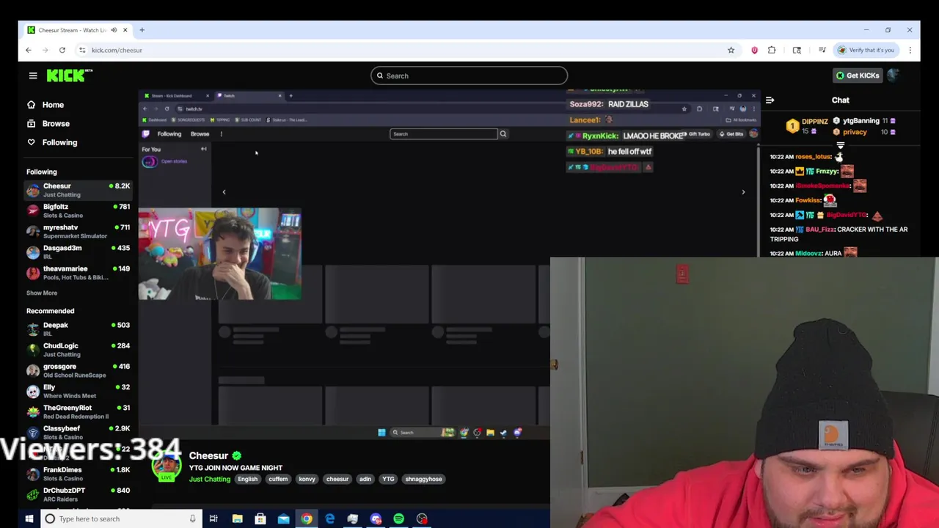Select the konvy tag
939x528 pixels.
[307, 479]
